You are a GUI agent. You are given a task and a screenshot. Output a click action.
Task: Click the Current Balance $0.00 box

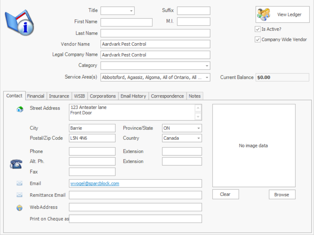coord(282,77)
